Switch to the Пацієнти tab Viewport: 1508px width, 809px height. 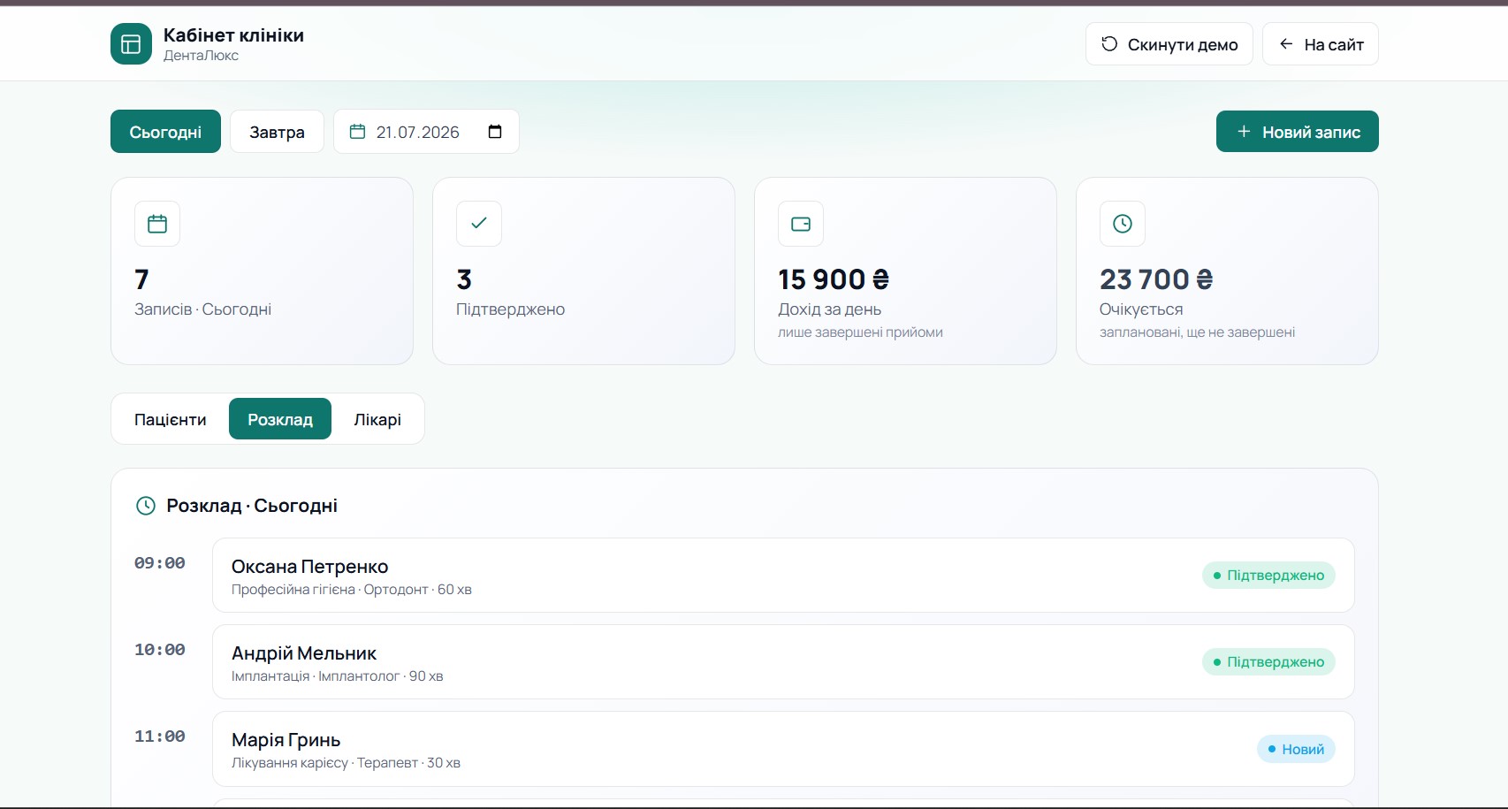click(171, 419)
